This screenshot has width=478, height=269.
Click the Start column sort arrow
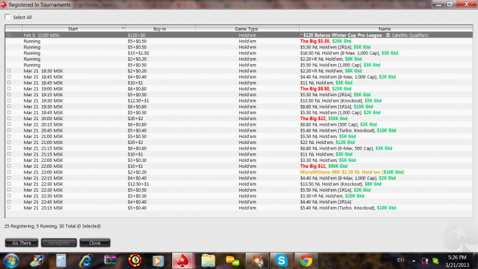click(x=123, y=29)
